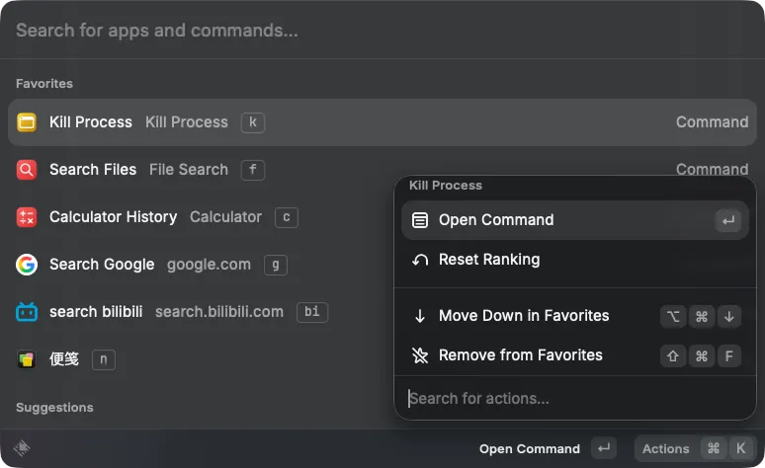Choose Remove from Favorites action
The height and width of the screenshot is (468, 765).
[520, 355]
